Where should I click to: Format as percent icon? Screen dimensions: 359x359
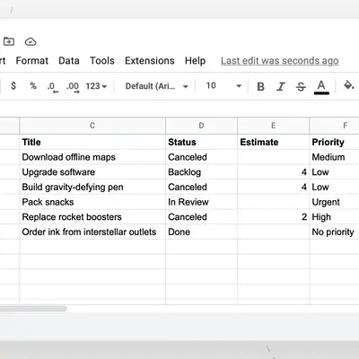[33, 86]
